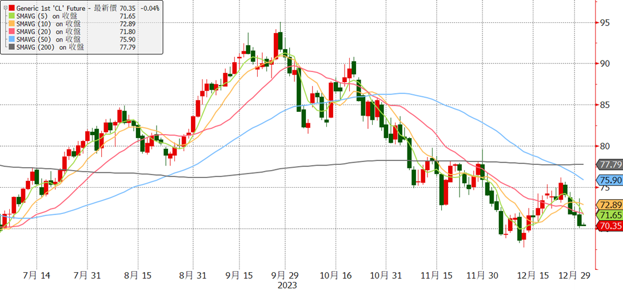Viewport: 623px width, 291px height.
Task: Click the blue 75.90 price tag on axis
Action: [x=609, y=180]
